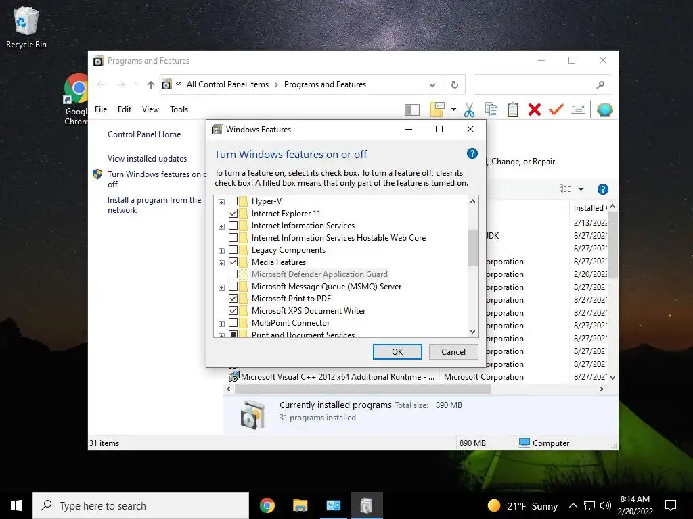Click the Copy icon in toolbar

[491, 109]
